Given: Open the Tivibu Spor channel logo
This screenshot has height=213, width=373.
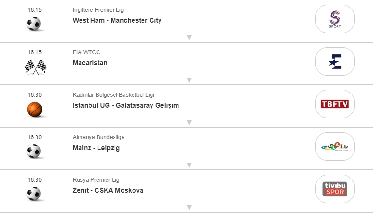Looking at the screenshot, I should point(335,189).
